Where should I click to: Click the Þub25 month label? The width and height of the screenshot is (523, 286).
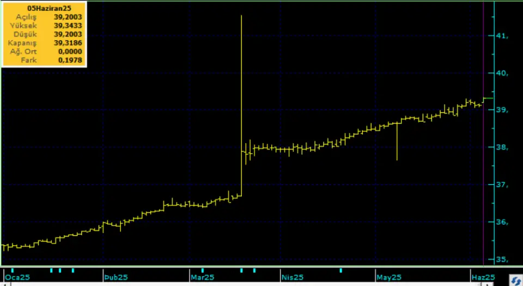[115, 277]
